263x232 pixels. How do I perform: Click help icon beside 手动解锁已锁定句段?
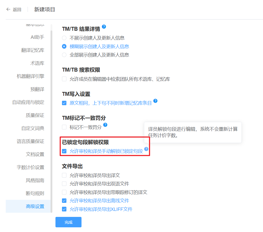[x=146, y=149]
